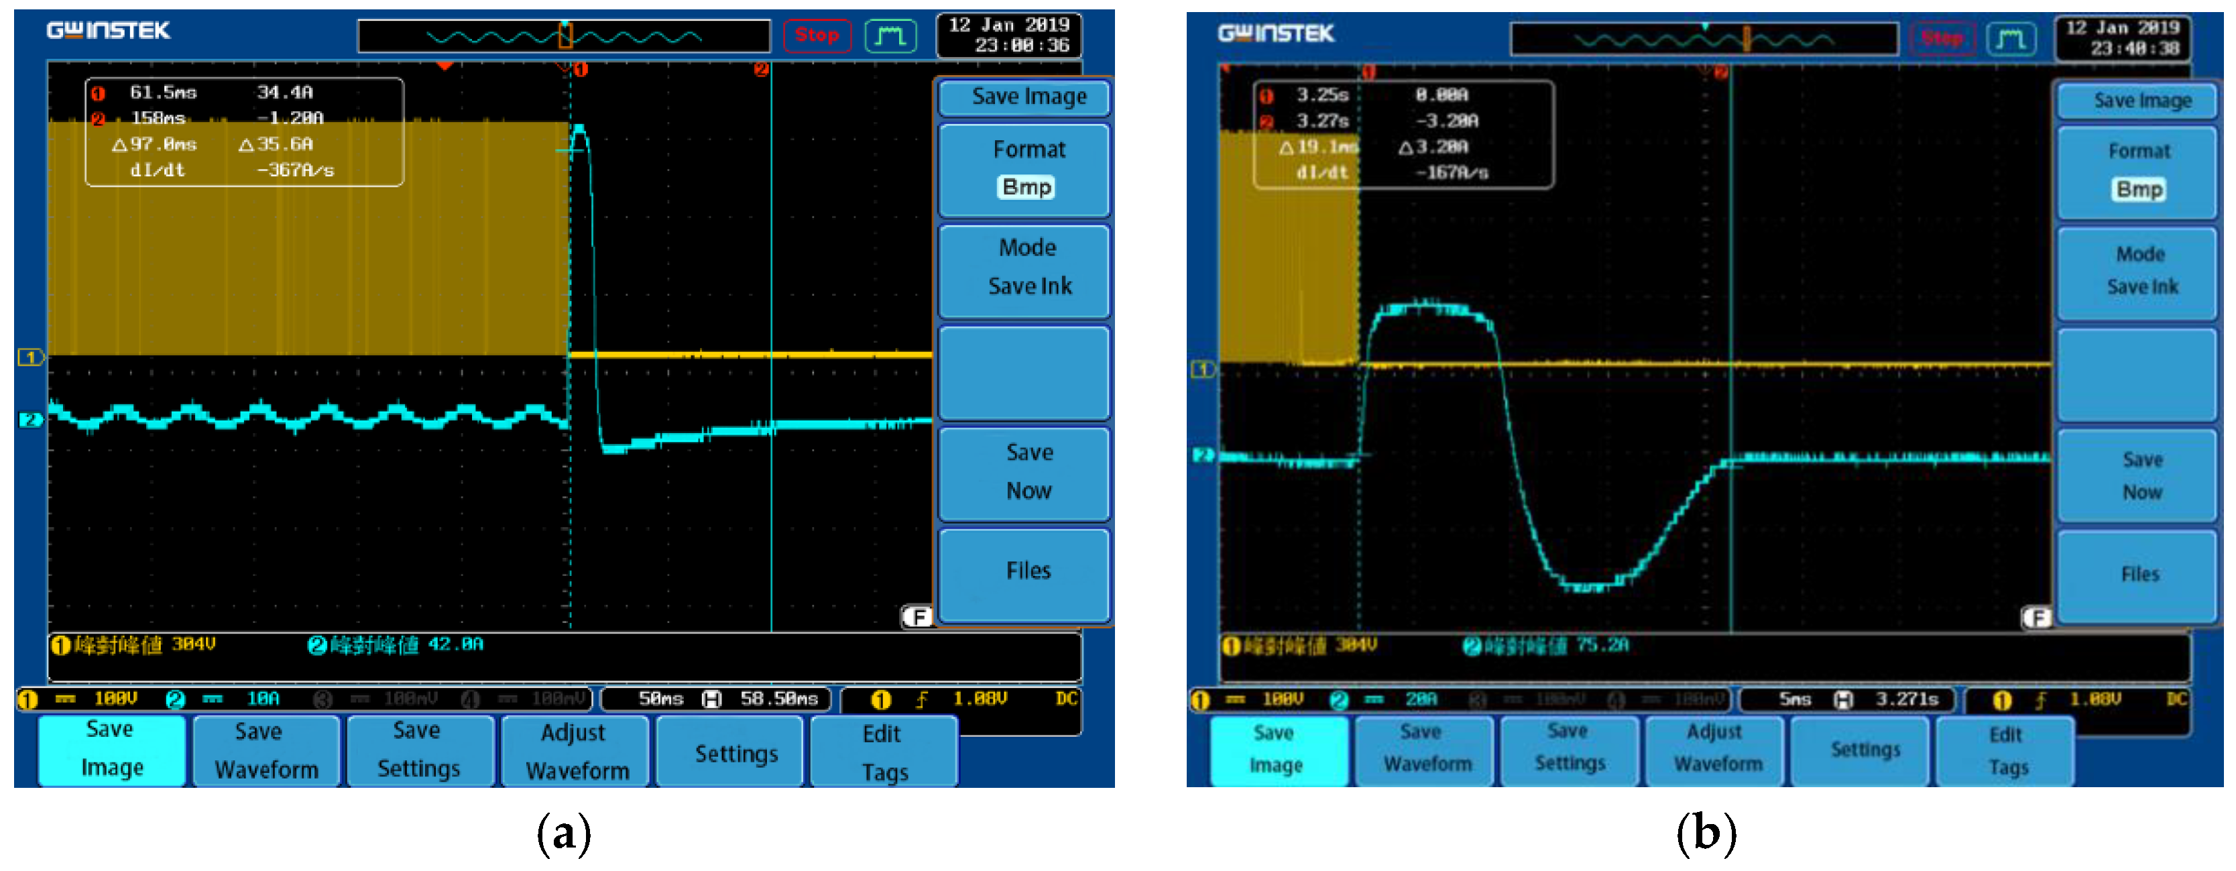Open Format Bmp selector in scope (b)
Screen dimensions: 2236x871
[2136, 172]
